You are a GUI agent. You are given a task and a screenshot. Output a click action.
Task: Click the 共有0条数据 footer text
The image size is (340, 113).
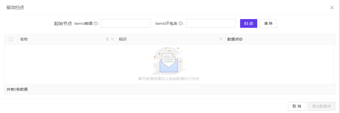coord(17,89)
